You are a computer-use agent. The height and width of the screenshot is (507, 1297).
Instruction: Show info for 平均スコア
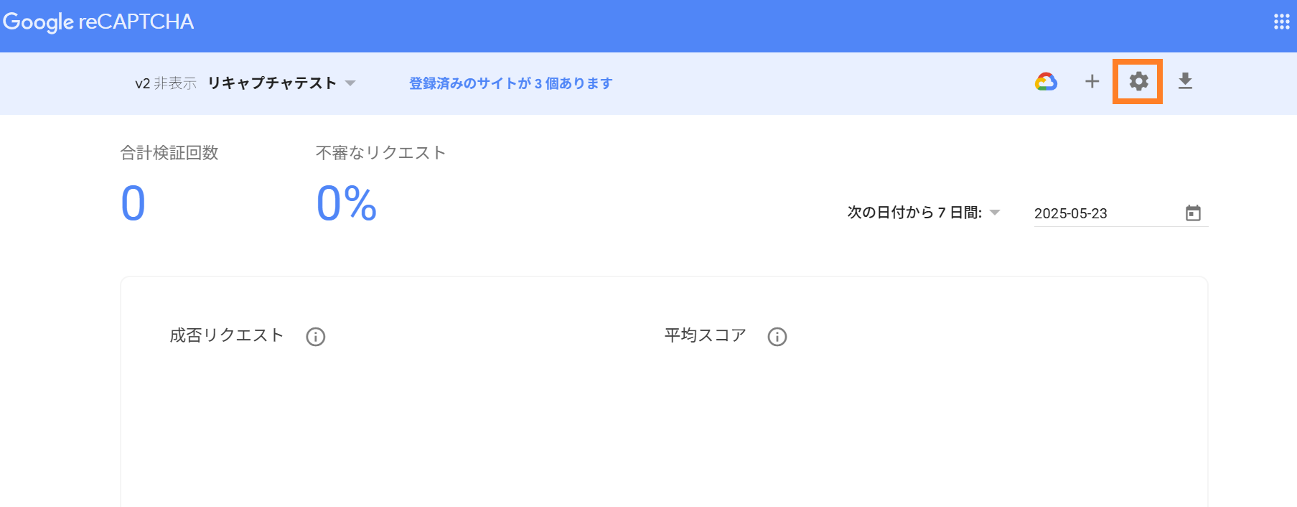[777, 337]
